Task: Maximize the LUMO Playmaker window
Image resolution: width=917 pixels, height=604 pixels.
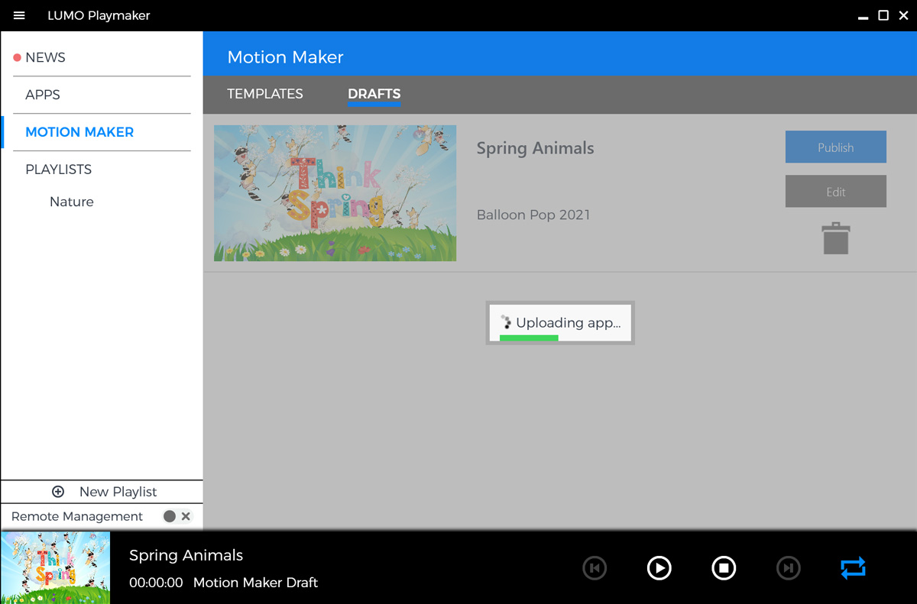Action: click(x=883, y=15)
